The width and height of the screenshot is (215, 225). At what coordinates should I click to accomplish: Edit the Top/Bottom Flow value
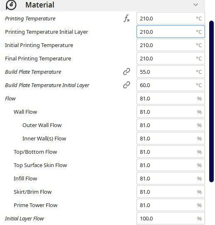pyautogui.click(x=171, y=152)
